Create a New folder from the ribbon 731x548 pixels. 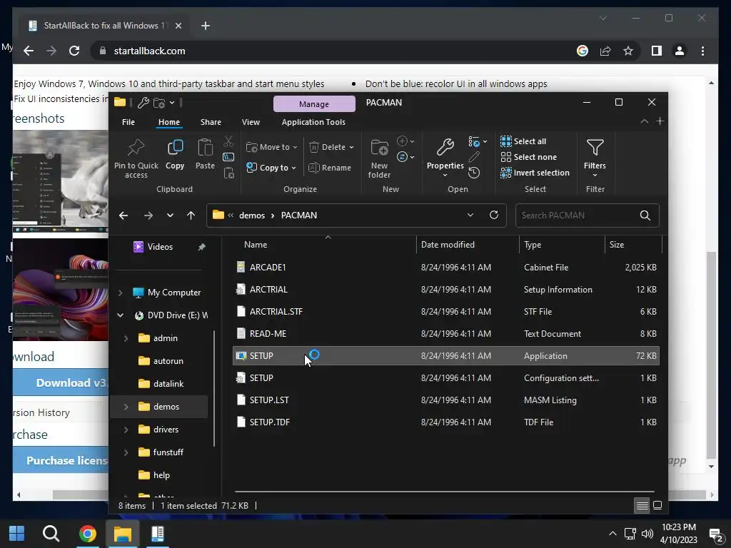pos(380,158)
